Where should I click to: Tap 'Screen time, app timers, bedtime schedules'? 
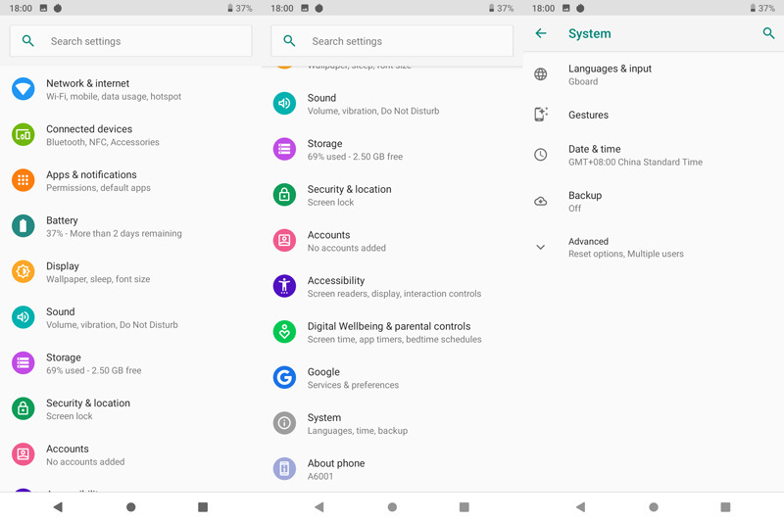pyautogui.click(x=394, y=339)
